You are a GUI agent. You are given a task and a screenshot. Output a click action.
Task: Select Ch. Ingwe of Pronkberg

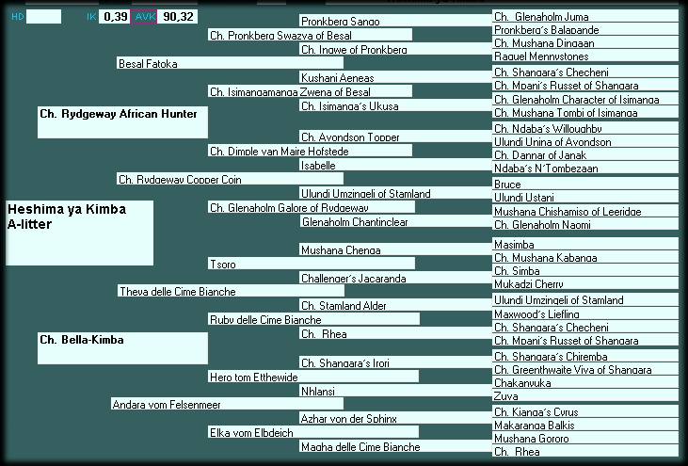pyautogui.click(x=396, y=49)
